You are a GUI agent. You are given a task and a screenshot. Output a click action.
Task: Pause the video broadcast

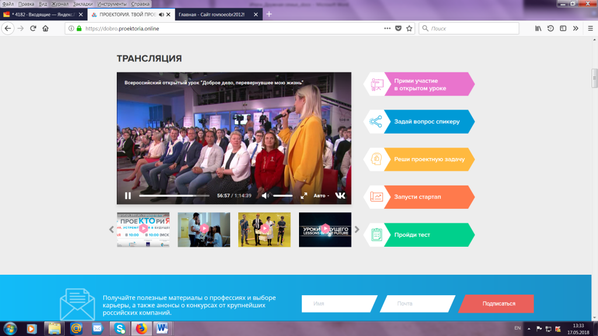click(128, 195)
